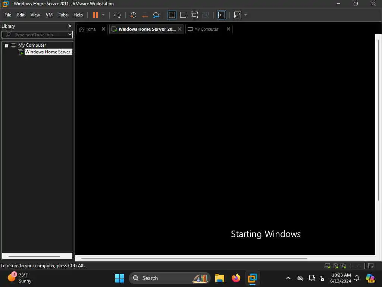This screenshot has height=287, width=382.
Task: Click the muted volume tray icon
Action: (x=322, y=278)
